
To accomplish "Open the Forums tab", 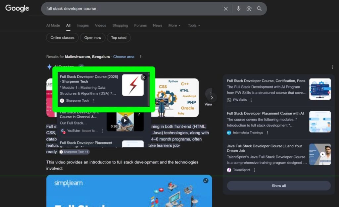I will 140,25.
